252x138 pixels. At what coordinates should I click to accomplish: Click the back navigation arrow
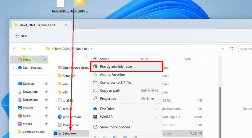click(x=15, y=49)
